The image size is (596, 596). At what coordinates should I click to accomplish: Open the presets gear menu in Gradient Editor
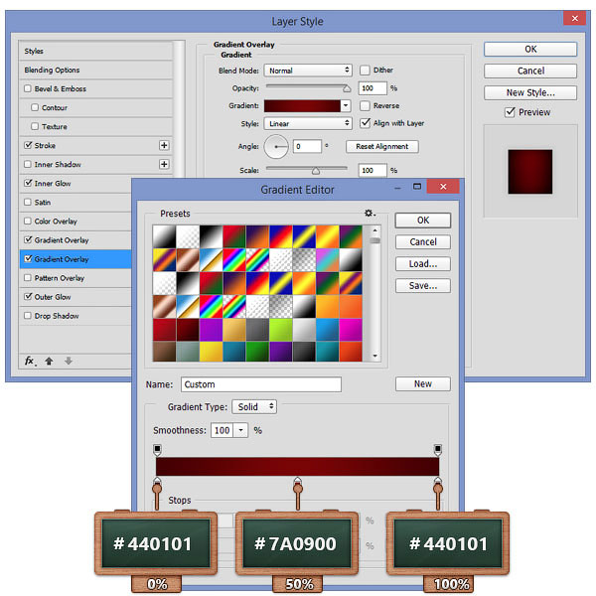pyautogui.click(x=370, y=214)
